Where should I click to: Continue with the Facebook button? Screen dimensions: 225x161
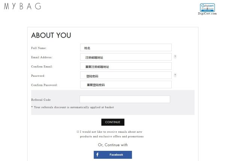tap(113, 155)
